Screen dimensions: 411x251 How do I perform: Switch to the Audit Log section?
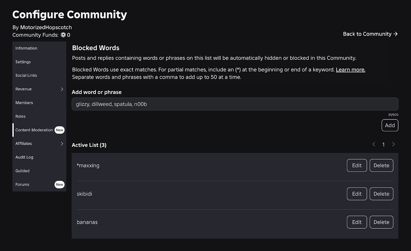pos(24,157)
